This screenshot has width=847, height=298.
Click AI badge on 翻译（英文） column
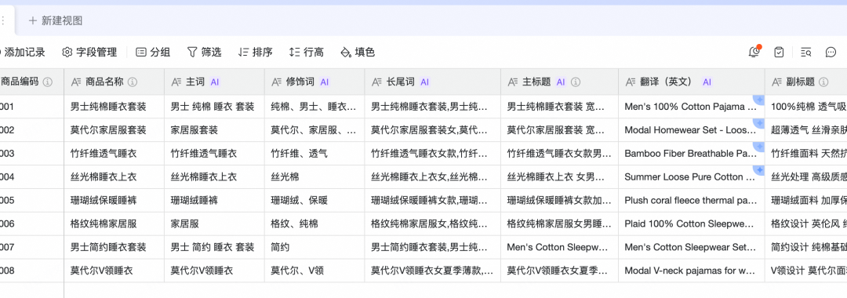[x=707, y=82]
